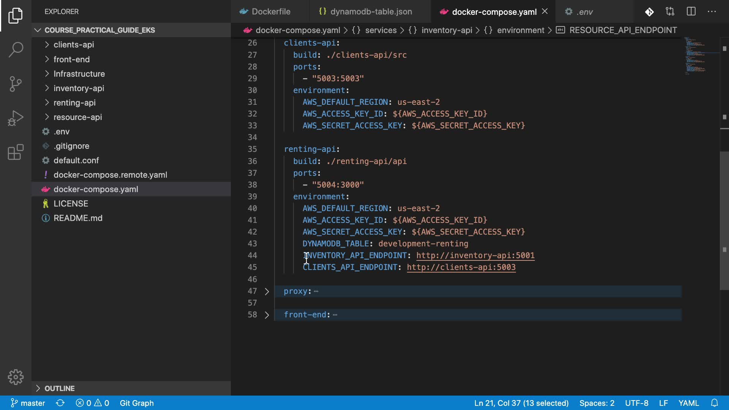Switch to the Dockerfile tab

click(271, 12)
